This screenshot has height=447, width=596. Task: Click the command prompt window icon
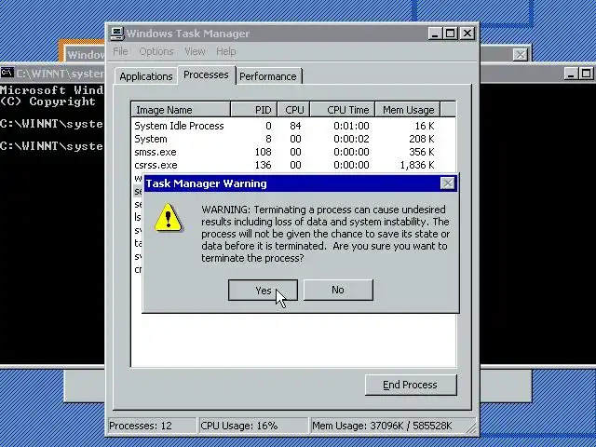(x=7, y=73)
